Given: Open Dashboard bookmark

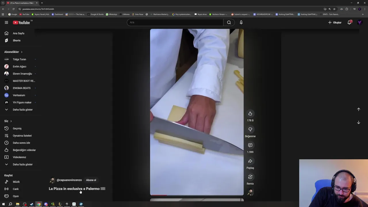Looking at the screenshot, I should (57, 14).
